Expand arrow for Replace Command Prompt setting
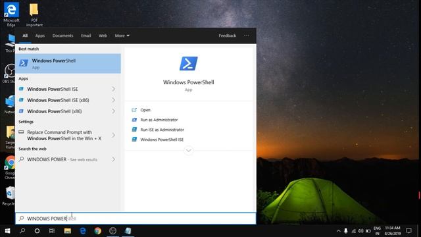Screen dimensions: 421x237 coord(114,135)
